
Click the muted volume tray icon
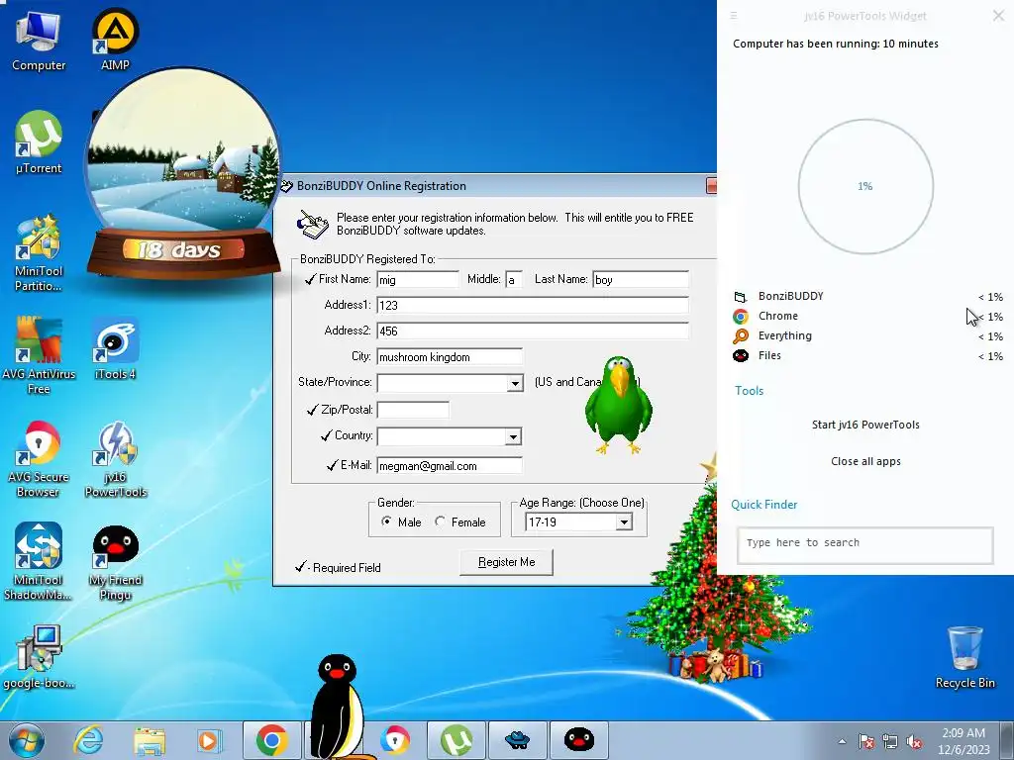click(x=914, y=741)
